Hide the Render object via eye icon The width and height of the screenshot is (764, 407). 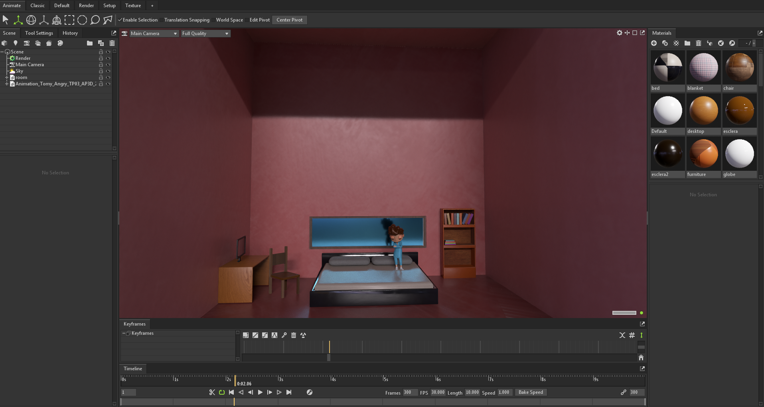[108, 58]
